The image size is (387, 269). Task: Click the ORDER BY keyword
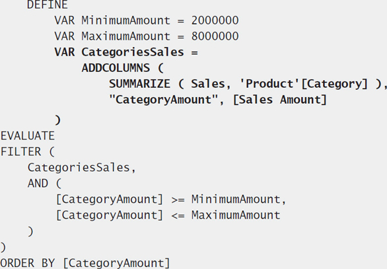pos(27,263)
